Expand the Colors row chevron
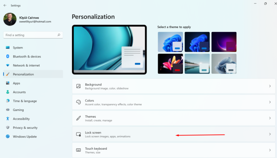277x158 pixels. coord(270,102)
